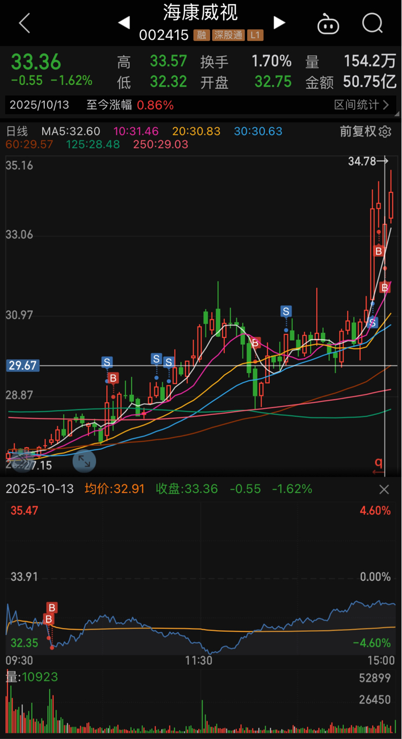Tap the date 2025/10/13 label

coord(39,105)
